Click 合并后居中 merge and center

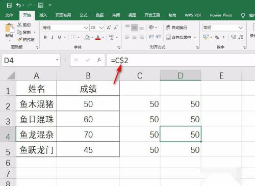[178, 37]
